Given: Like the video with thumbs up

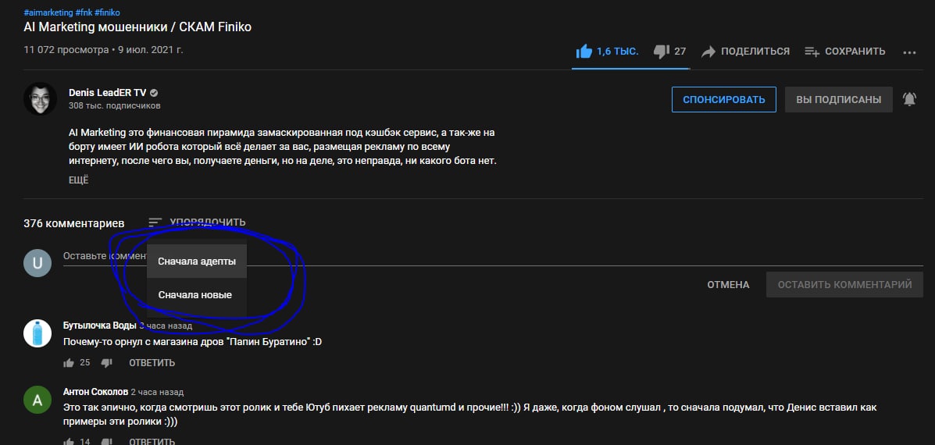Looking at the screenshot, I should (583, 52).
